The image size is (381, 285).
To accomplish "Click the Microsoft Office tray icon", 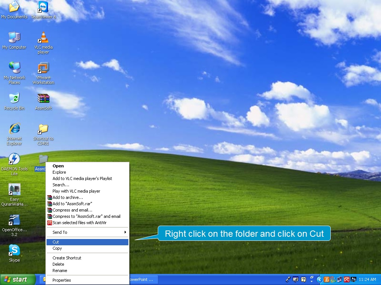I will coord(333,279).
